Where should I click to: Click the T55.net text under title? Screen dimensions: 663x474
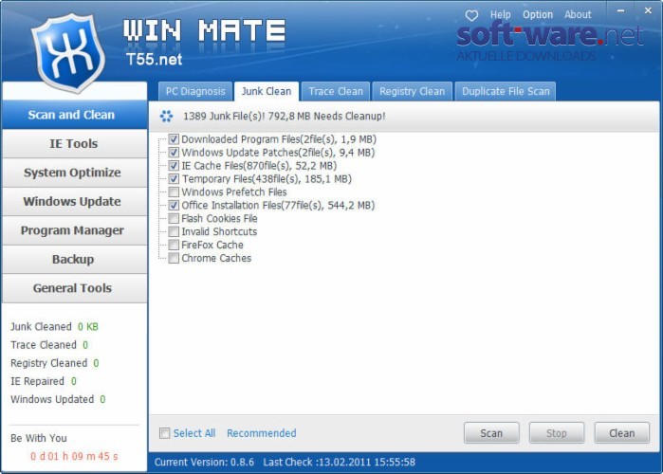(x=154, y=59)
